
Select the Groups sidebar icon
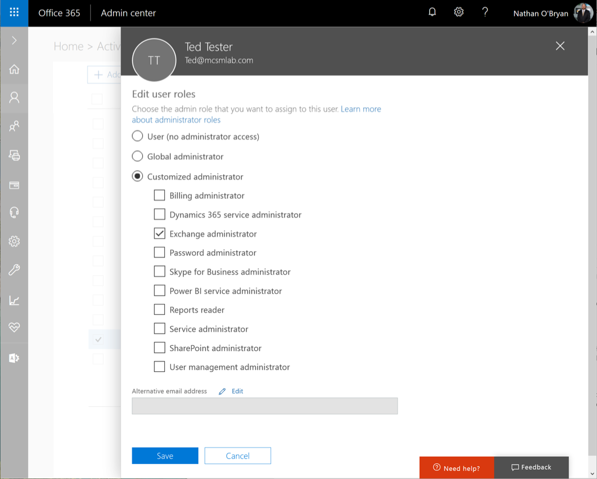13,125
